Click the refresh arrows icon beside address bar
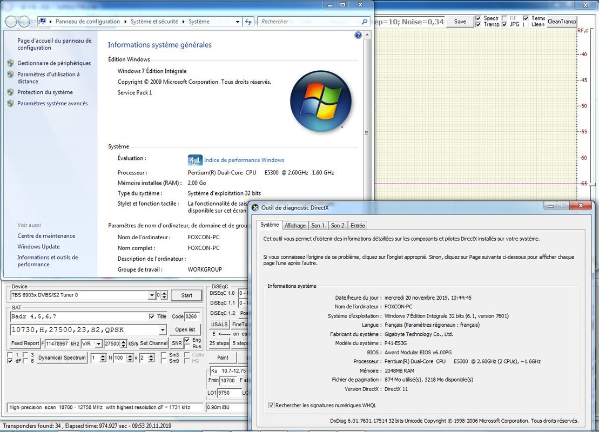 tap(248, 22)
